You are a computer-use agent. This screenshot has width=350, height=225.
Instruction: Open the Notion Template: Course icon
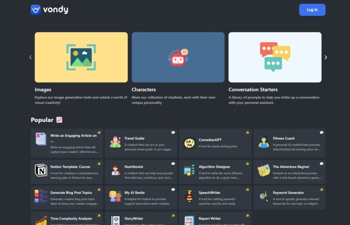pos(41,170)
